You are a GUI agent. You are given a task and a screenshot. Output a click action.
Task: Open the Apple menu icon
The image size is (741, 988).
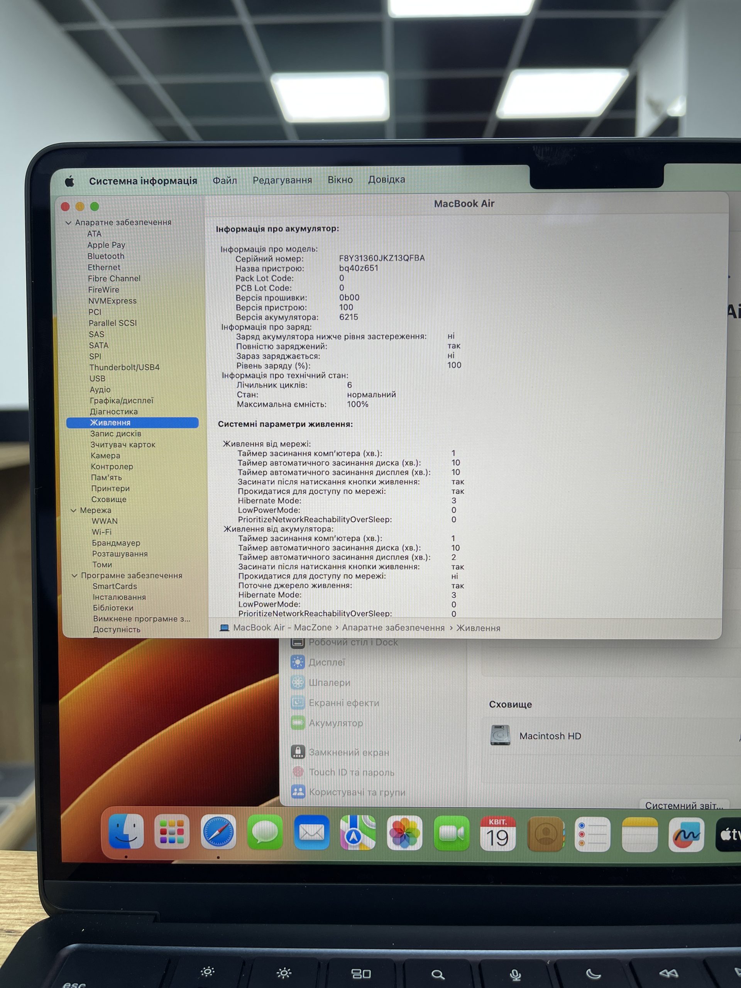point(69,181)
